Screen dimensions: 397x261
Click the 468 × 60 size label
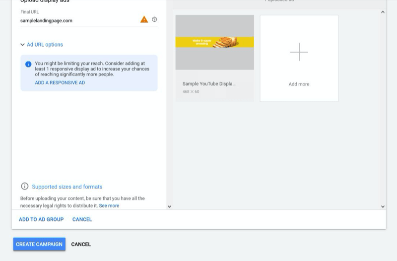click(x=191, y=92)
